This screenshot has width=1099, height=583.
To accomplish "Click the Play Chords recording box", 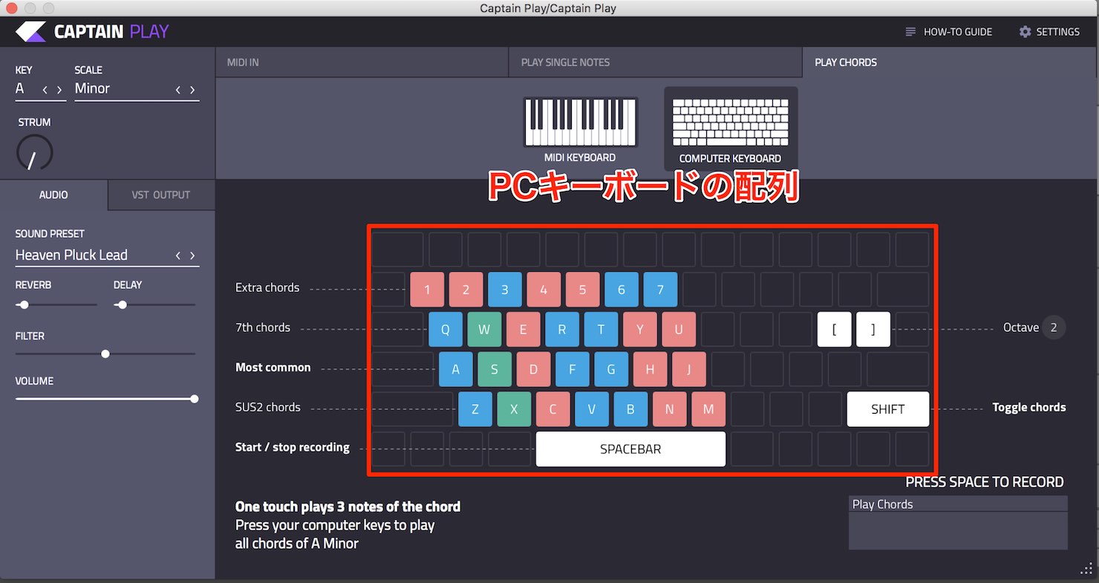I will click(958, 524).
